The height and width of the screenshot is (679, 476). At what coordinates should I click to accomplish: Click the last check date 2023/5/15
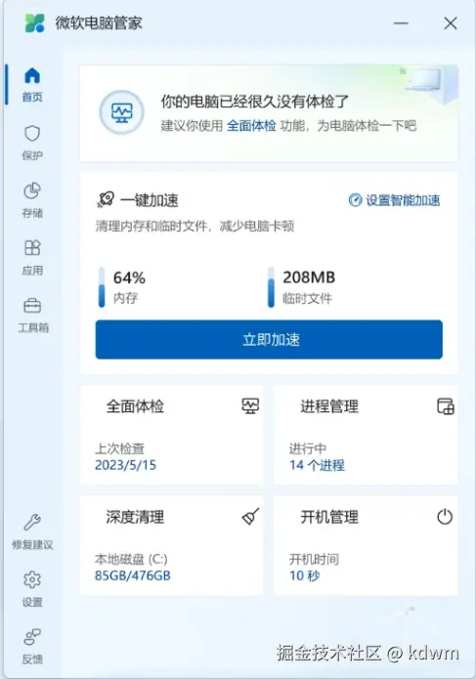126,465
